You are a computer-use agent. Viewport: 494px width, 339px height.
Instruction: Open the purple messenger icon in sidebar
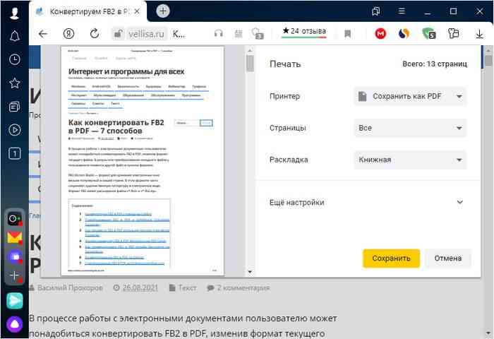(x=15, y=256)
